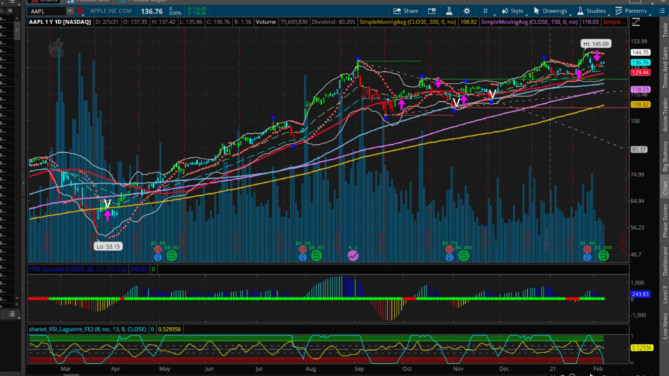669x376 pixels.
Task: Click the cyan 136.76 last price label
Action: (640, 63)
